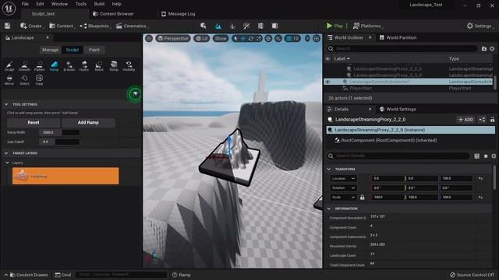The width and height of the screenshot is (499, 280).
Task: Click the viewport rotate gizmo icon
Action: click(251, 38)
